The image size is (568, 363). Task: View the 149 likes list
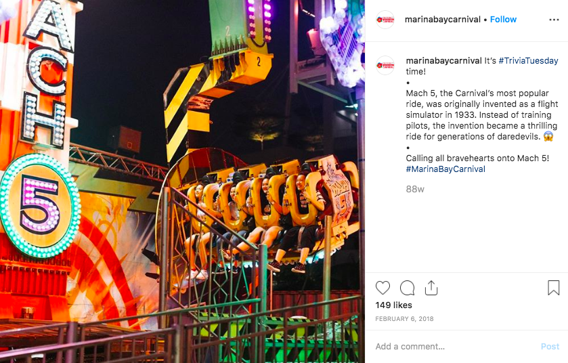(x=394, y=305)
